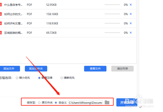Click the PDF icon of the 52.95KB file
This screenshot has width=163, height=112.
tap(1, 5)
